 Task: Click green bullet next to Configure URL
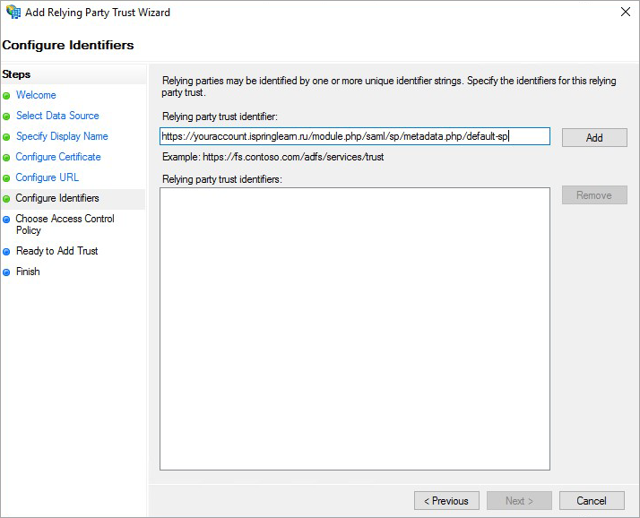pos(6,178)
